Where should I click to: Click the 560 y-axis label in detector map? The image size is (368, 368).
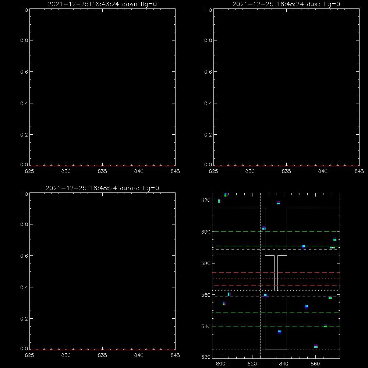click(206, 295)
